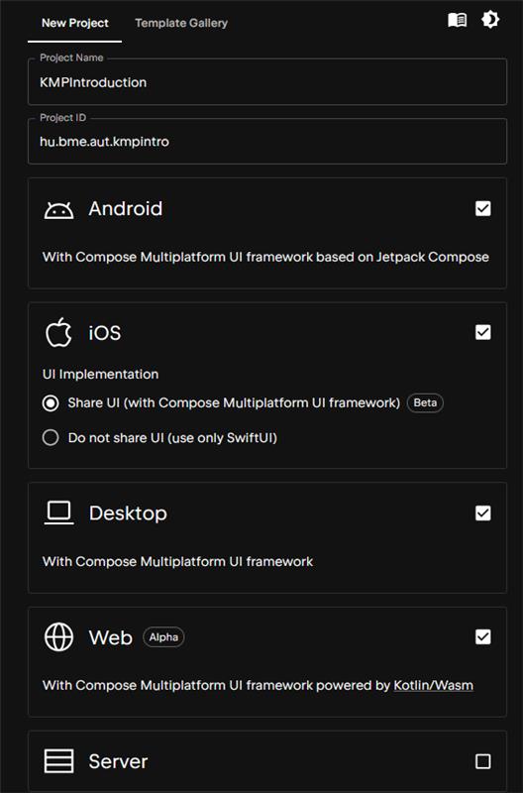Screen dimensions: 523x793
Task: Select Share UI with Compose Multiplatform option
Action: point(51,403)
